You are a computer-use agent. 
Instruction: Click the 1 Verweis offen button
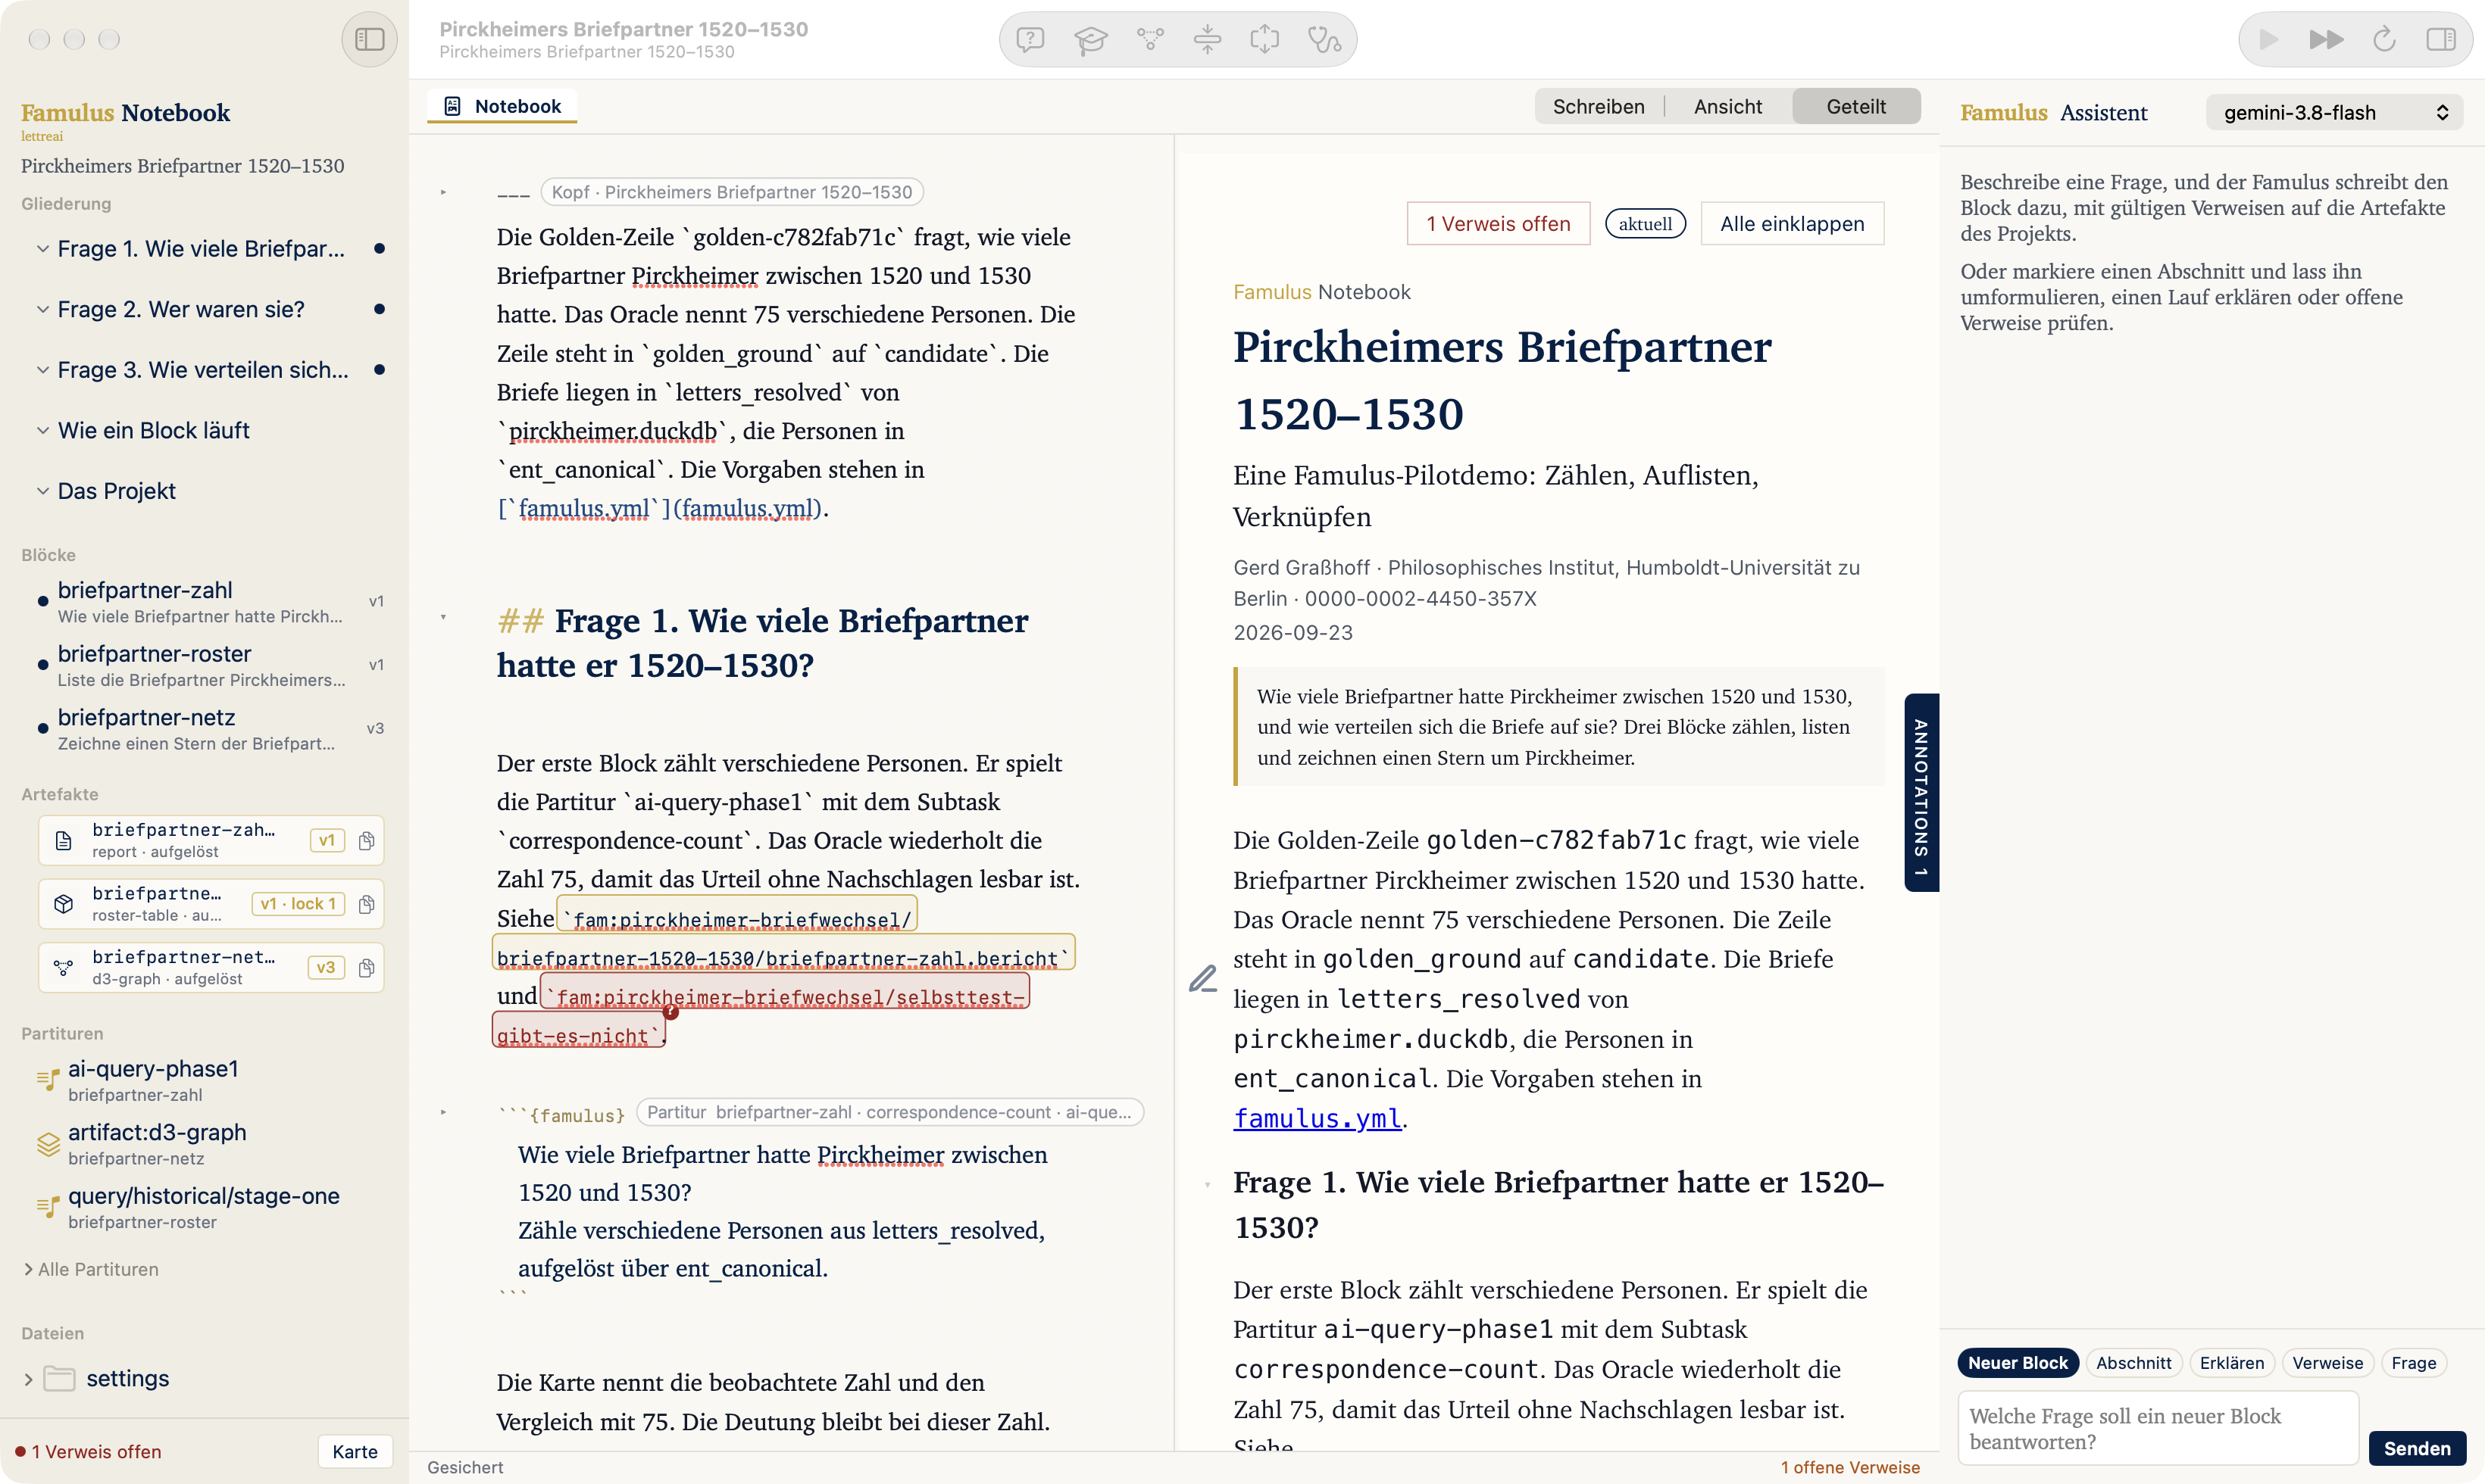click(x=1498, y=224)
